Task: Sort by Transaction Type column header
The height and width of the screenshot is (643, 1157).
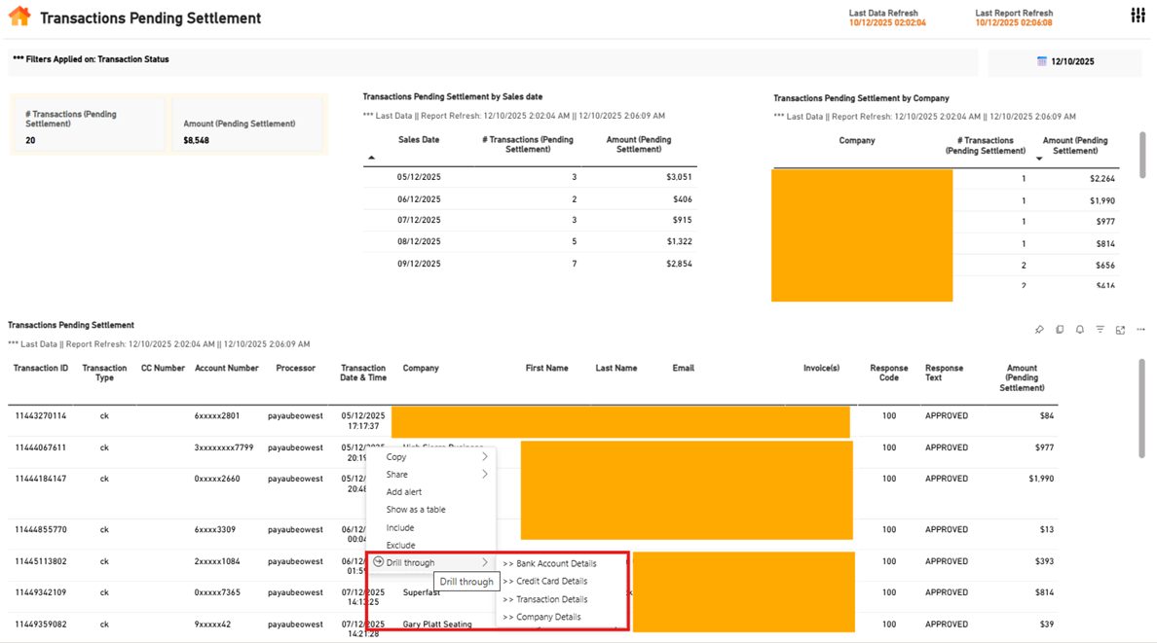Action: 104,374
